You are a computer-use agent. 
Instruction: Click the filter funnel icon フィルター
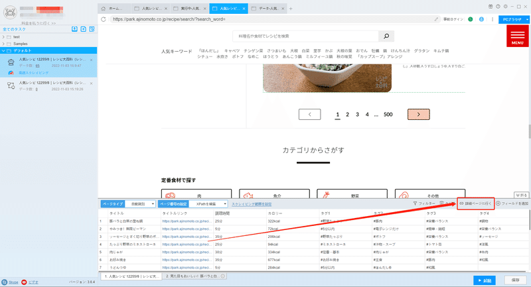415,203
